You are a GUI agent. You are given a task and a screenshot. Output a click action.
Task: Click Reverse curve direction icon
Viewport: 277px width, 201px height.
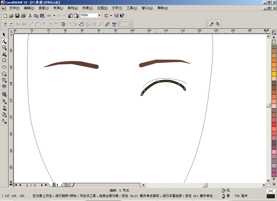click(x=63, y=24)
